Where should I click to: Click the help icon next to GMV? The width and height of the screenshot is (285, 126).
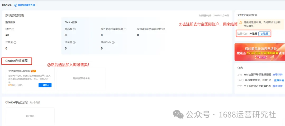click(x=13, y=29)
